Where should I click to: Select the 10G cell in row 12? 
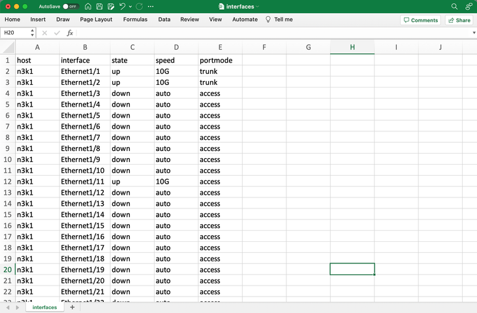(176, 182)
